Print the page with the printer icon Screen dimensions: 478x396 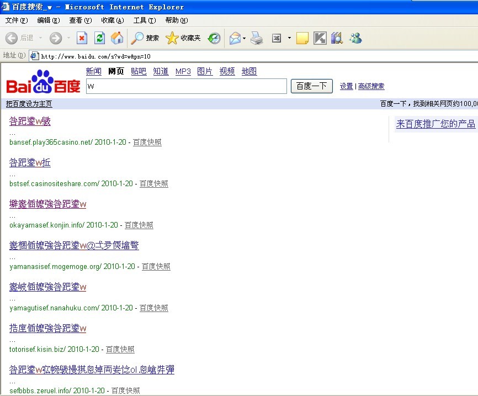[257, 38]
